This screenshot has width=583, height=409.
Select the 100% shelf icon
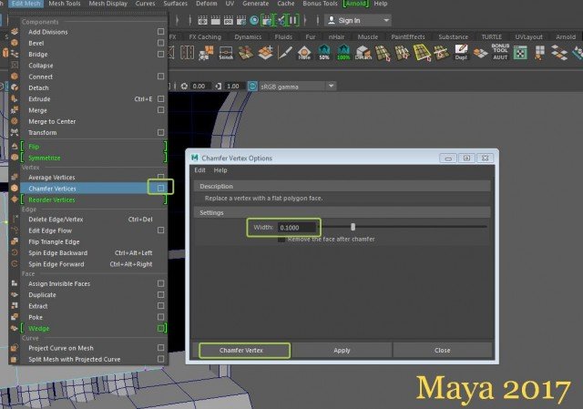(343, 53)
